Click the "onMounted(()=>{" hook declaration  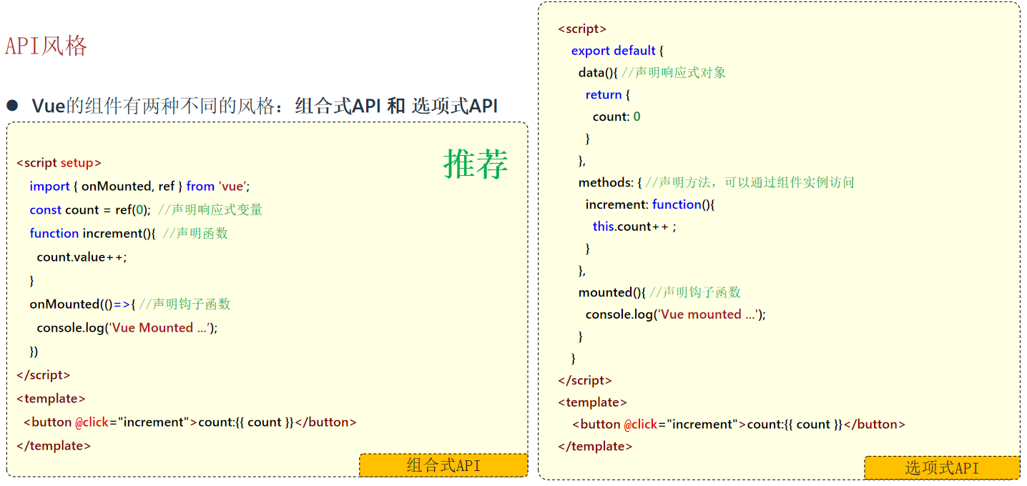pos(82,304)
